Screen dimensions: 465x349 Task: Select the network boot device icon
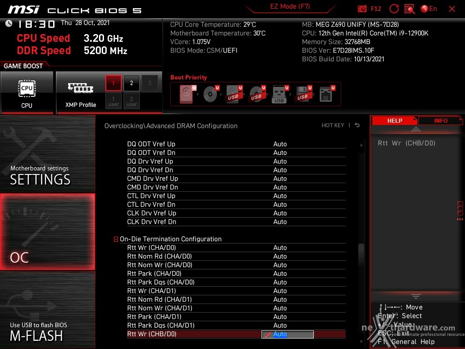click(x=327, y=94)
